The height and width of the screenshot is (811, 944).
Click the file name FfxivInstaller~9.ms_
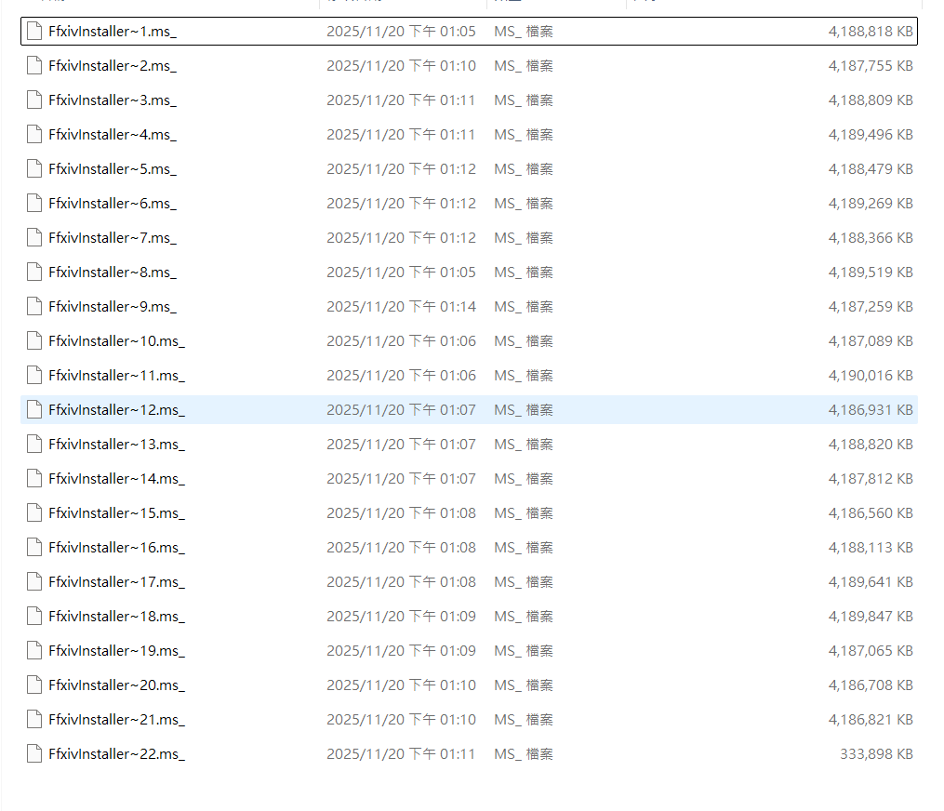[x=113, y=307]
